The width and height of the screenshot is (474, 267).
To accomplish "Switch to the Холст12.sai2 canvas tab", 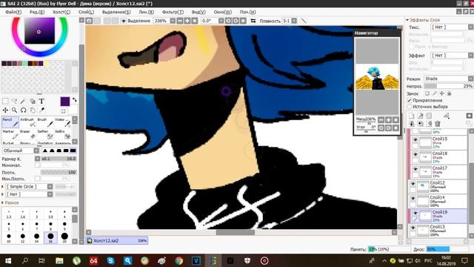I will tap(117, 240).
